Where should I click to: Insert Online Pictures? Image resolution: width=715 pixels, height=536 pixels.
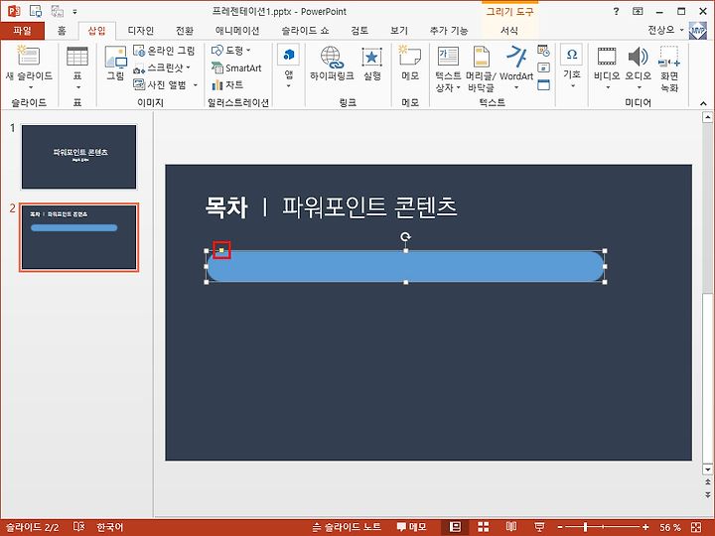(164, 51)
